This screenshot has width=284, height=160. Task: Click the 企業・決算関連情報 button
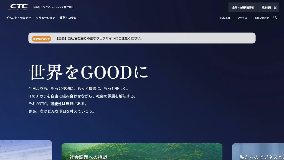243,7
